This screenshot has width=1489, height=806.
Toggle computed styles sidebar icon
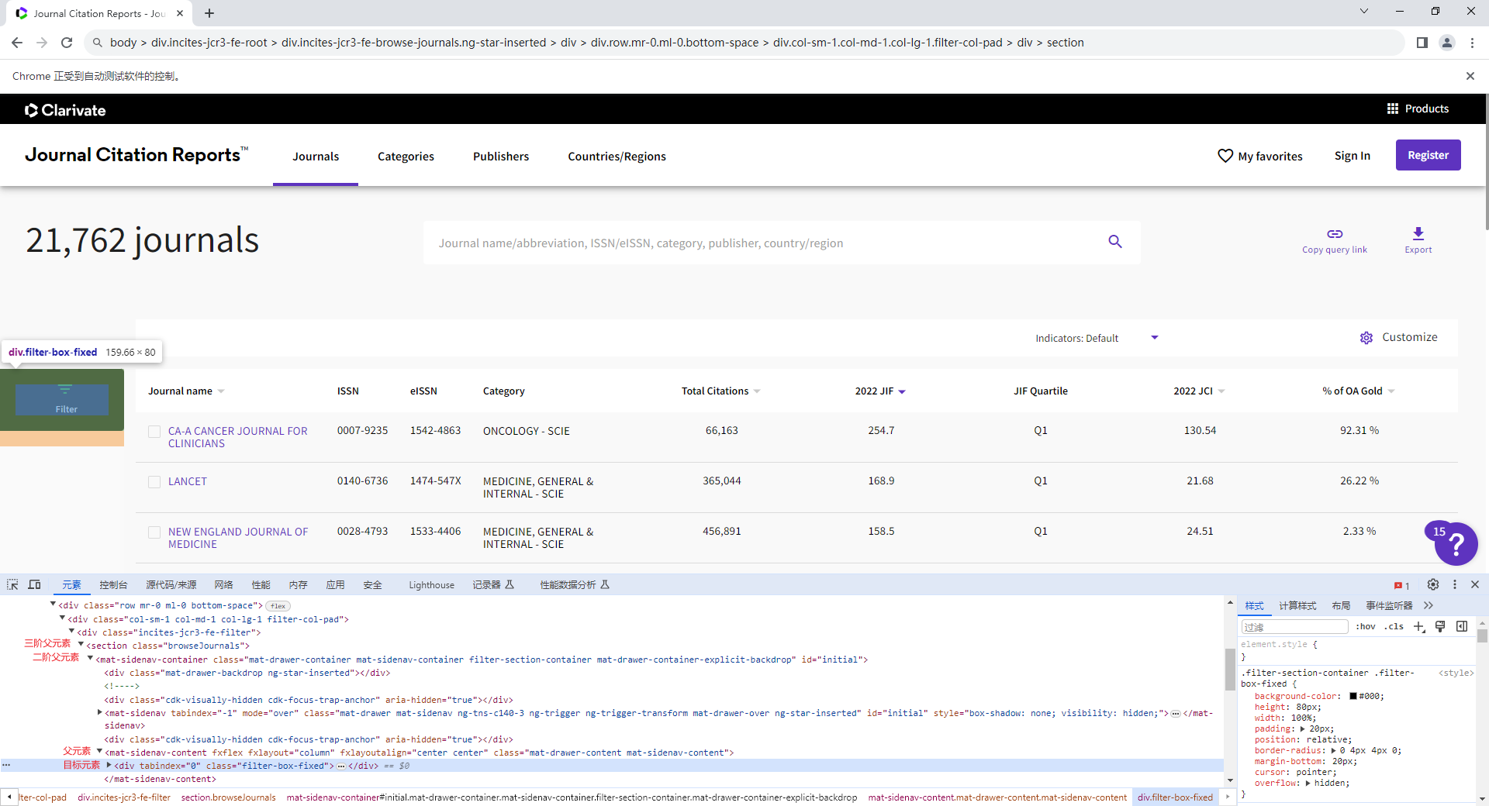[1462, 626]
